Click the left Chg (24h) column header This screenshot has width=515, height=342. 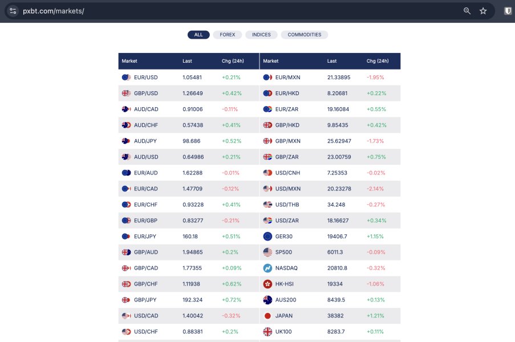pyautogui.click(x=233, y=61)
